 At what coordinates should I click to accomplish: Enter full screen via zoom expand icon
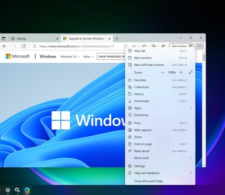click(190, 73)
